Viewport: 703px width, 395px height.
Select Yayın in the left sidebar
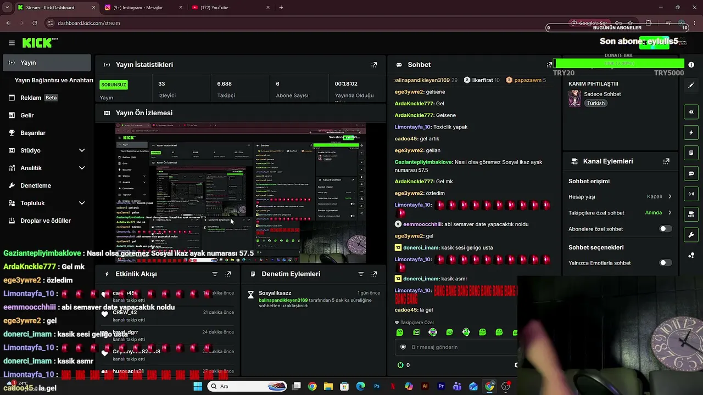48,63
